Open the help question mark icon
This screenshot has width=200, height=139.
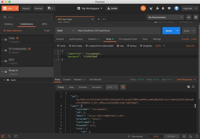(x=197, y=136)
